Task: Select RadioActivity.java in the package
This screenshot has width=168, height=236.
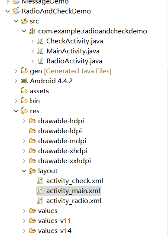Action: click(x=74, y=61)
